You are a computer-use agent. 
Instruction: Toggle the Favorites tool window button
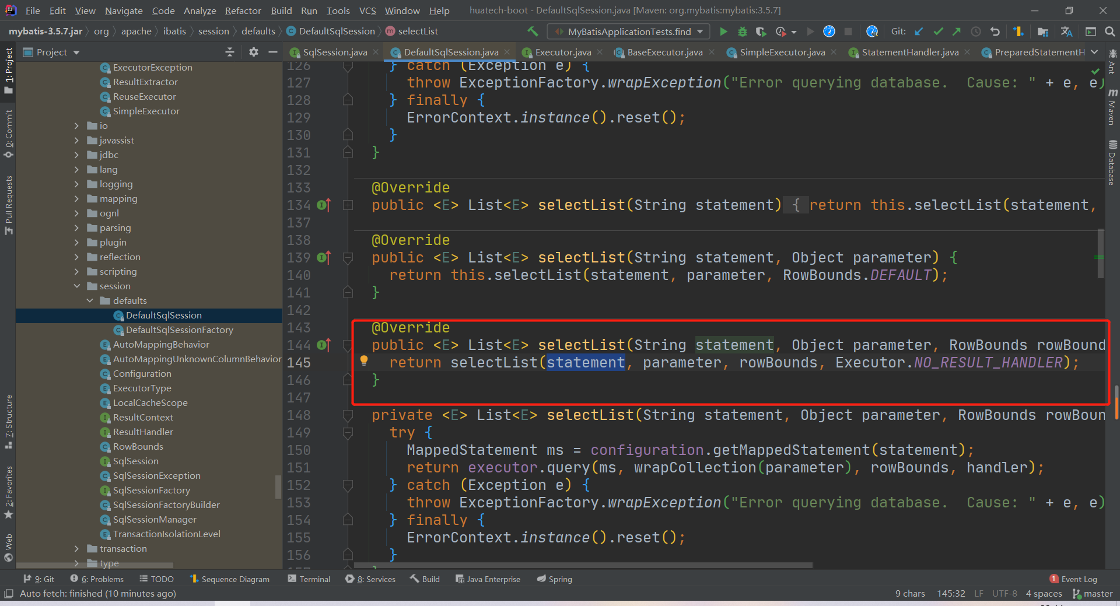pyautogui.click(x=8, y=492)
